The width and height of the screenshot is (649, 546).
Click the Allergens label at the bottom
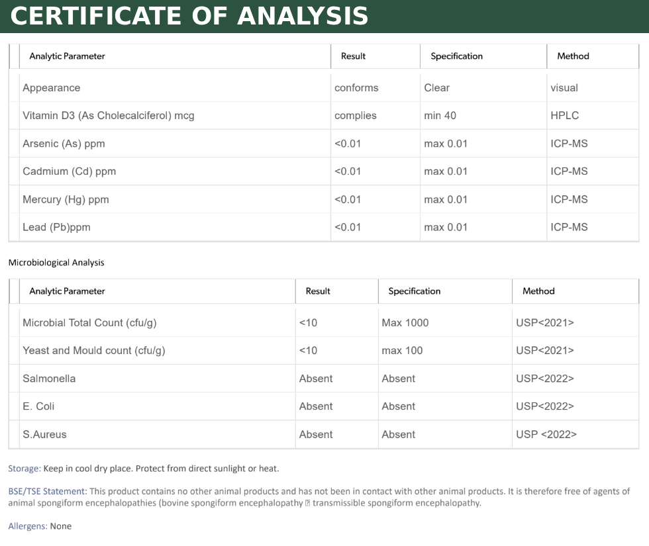pos(27,526)
